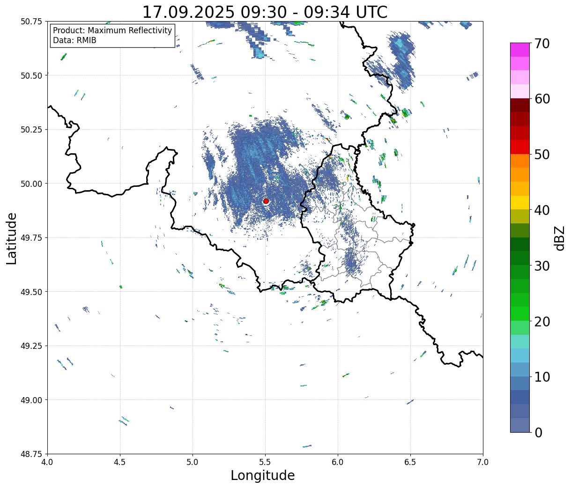Click the bright red 50 dBZ swatch
The width and height of the screenshot is (571, 487).
pos(519,147)
